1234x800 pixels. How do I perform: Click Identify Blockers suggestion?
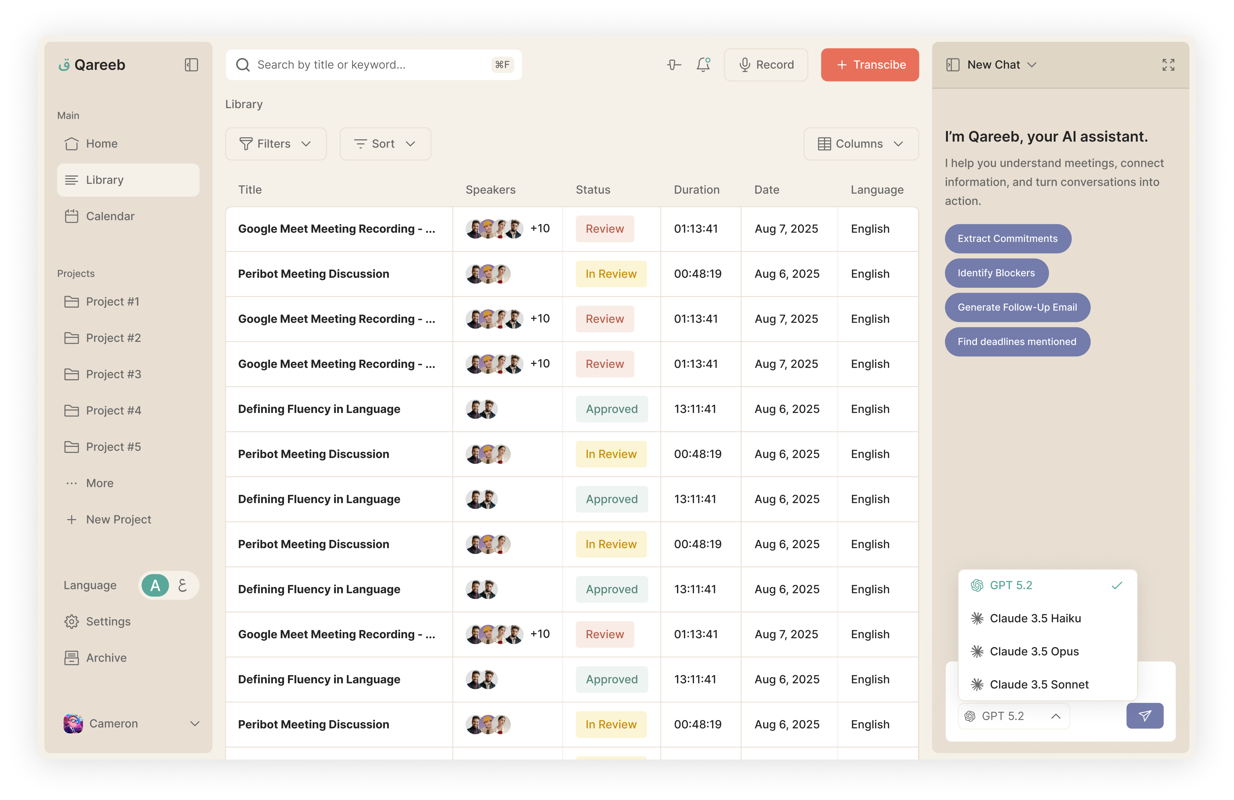pyautogui.click(x=996, y=273)
